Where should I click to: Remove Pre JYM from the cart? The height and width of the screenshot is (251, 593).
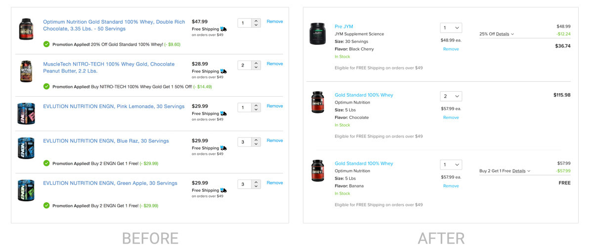[451, 49]
